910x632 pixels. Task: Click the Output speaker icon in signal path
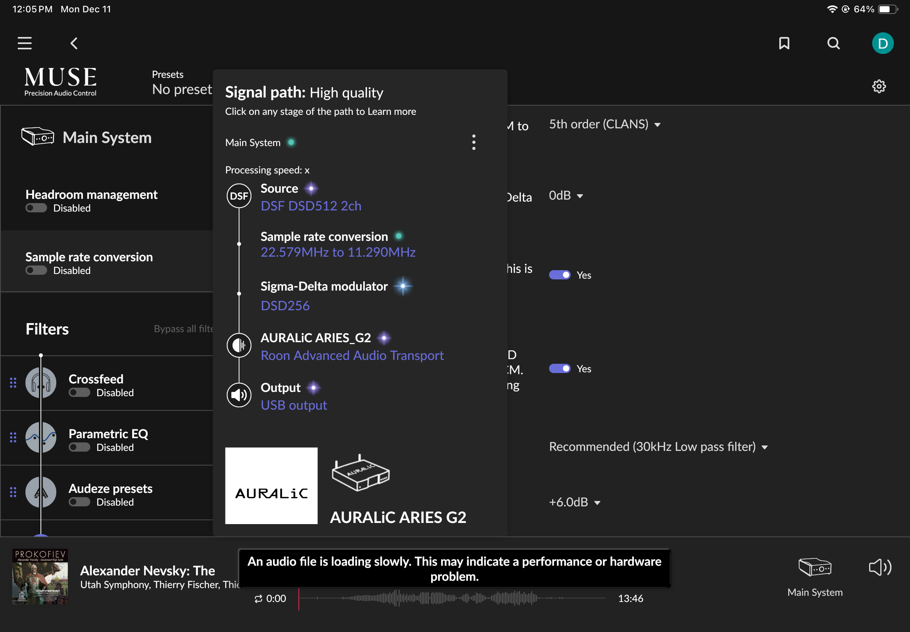click(x=239, y=395)
